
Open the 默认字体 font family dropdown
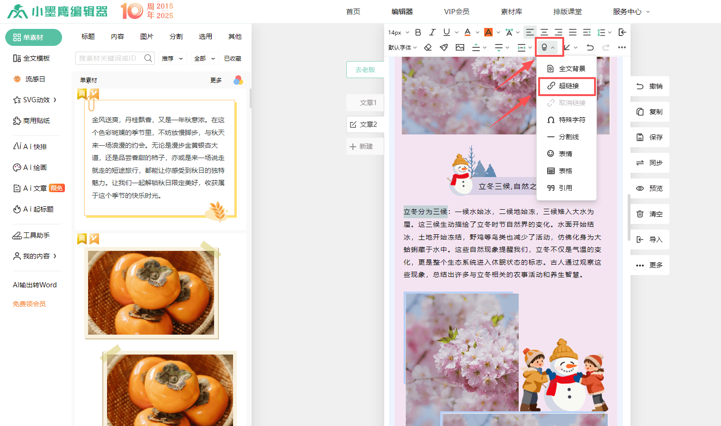pos(403,47)
